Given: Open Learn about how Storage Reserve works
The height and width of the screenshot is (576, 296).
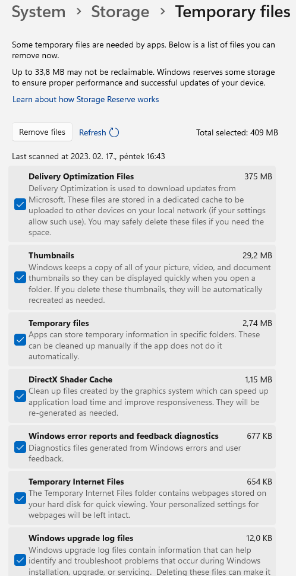Looking at the screenshot, I should [x=86, y=100].
